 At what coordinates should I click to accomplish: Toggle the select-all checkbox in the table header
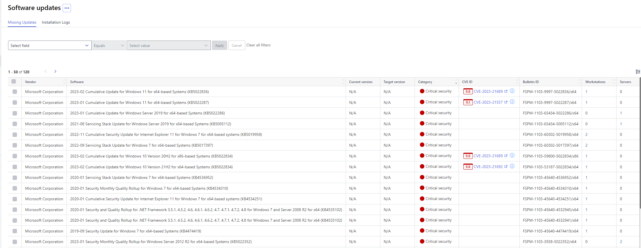pos(14,81)
